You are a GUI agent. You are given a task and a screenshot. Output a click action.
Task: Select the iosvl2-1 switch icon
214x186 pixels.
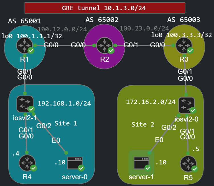pyautogui.click(x=25, y=104)
